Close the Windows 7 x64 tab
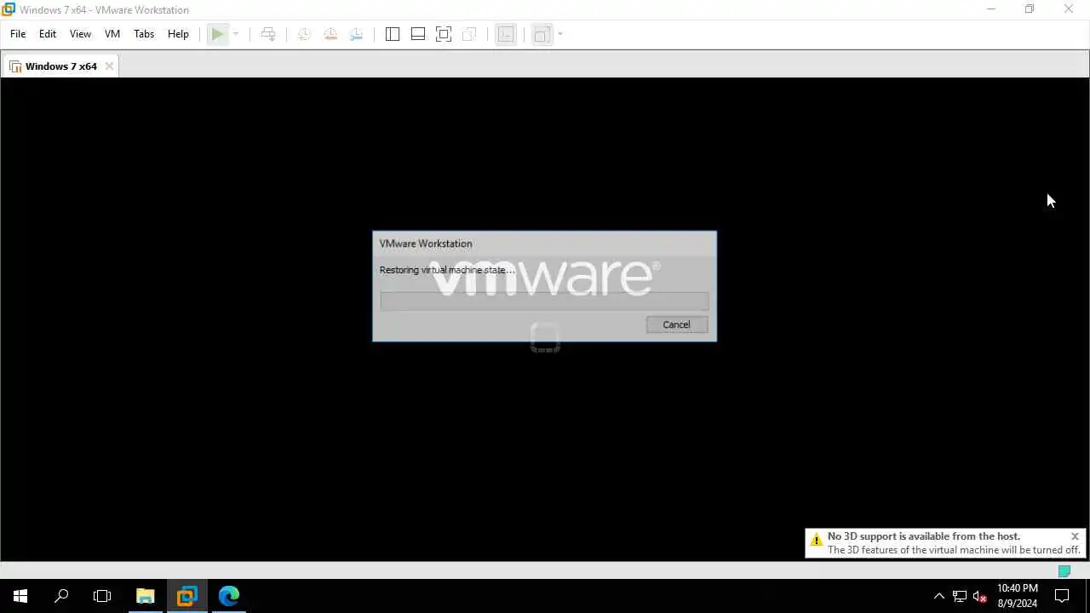Viewport: 1090px width, 613px height. point(109,66)
